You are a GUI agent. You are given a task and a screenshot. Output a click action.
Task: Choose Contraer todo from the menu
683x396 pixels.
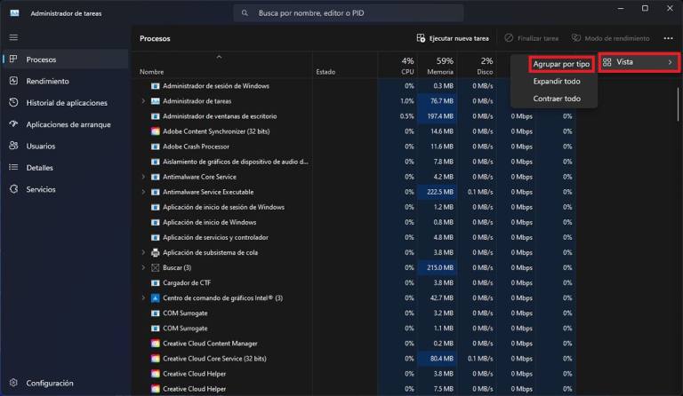(x=557, y=99)
